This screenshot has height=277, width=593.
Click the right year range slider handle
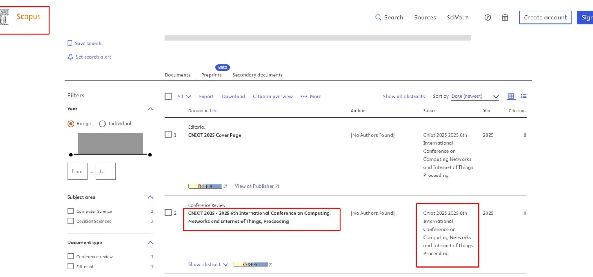pyautogui.click(x=150, y=154)
